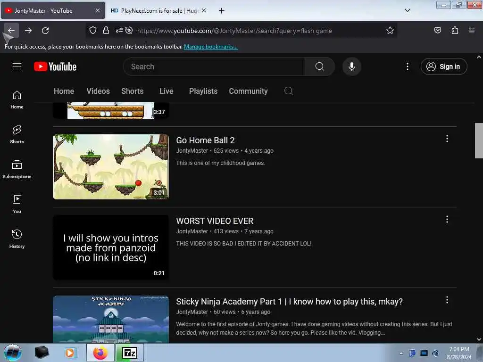Image resolution: width=483 pixels, height=362 pixels.
Task: Click the YouTube Search input field
Action: [214, 66]
